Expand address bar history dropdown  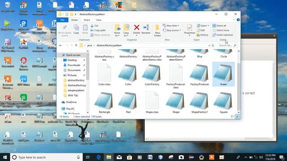coord(209,45)
